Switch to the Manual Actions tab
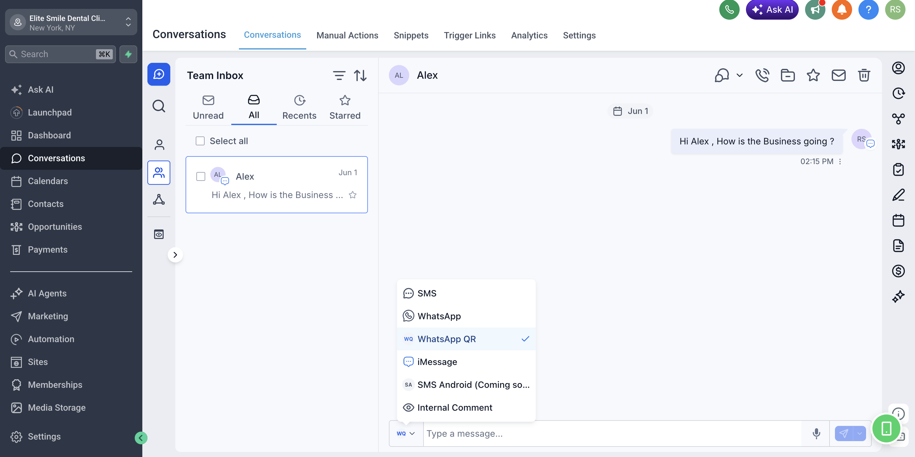Screen dimensions: 915x457 click(347, 35)
